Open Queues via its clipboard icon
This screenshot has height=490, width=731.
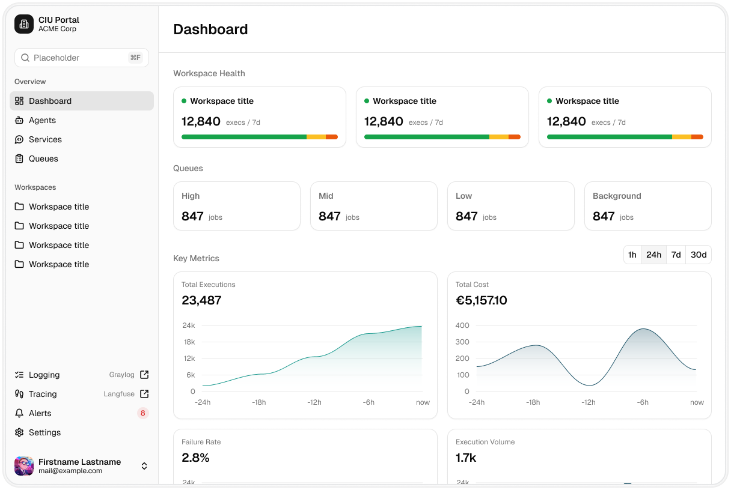[x=19, y=159]
